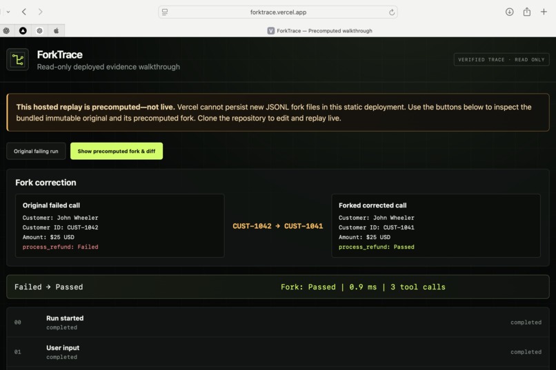The height and width of the screenshot is (370, 556).
Task: Click 'Customer ID: CUST-1041' in forked call
Action: click(x=376, y=227)
